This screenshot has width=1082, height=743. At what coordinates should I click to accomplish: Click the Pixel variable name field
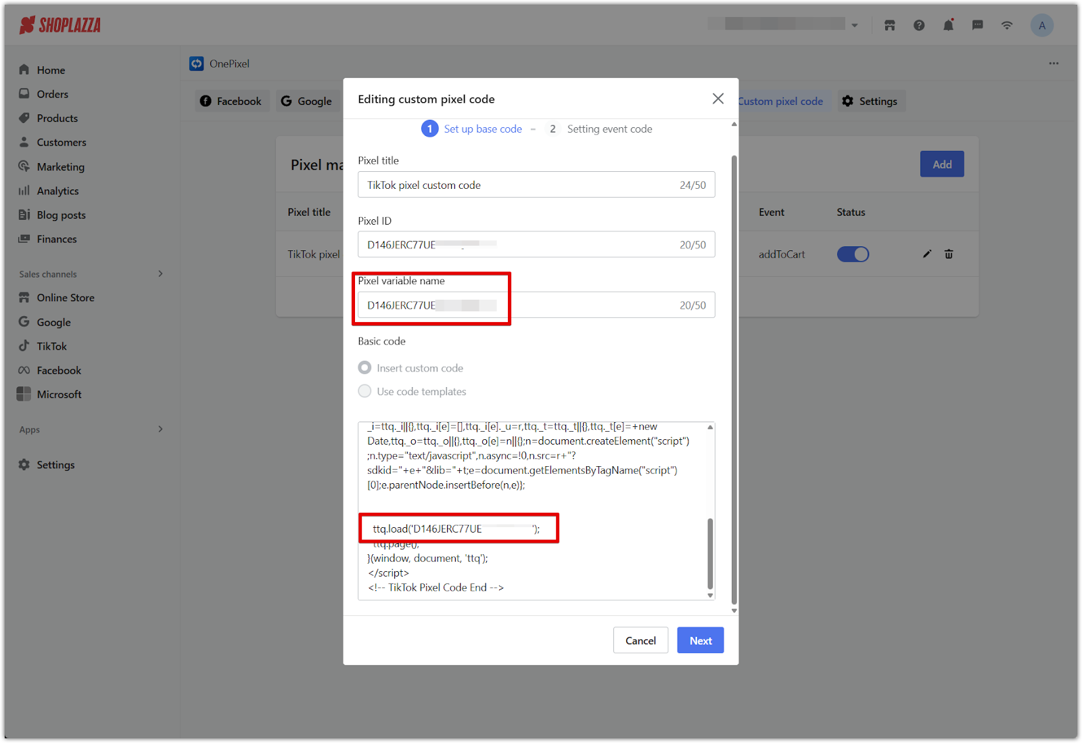click(x=536, y=305)
